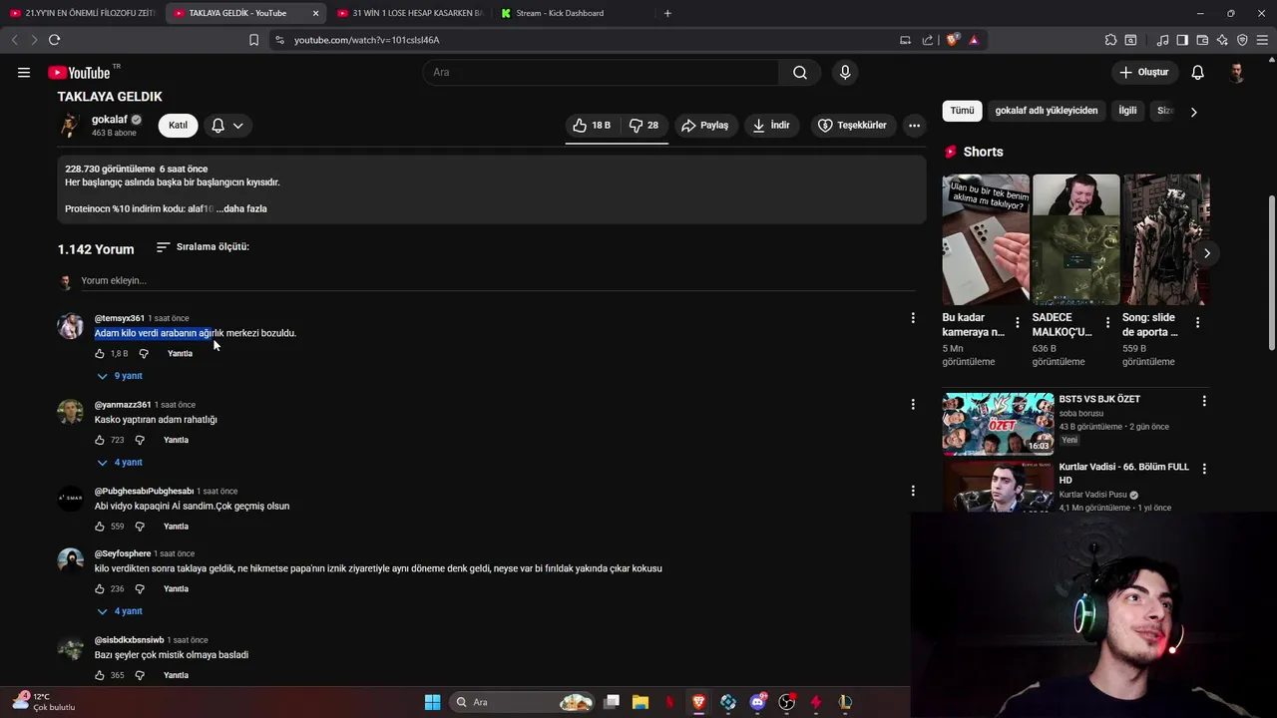This screenshot has width=1277, height=718.
Task: Show next Shorts with the arrow
Action: tap(1206, 253)
